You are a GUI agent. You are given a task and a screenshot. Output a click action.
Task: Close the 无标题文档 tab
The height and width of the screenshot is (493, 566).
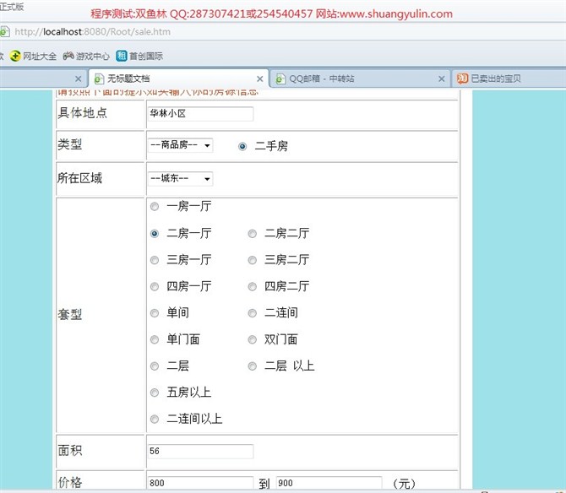coord(259,79)
